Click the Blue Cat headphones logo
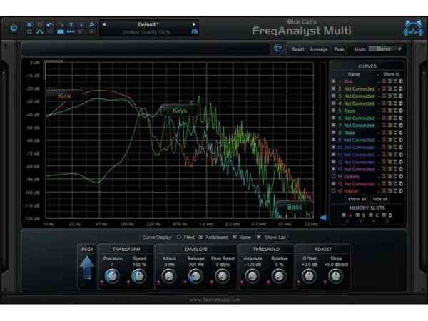 413,28
